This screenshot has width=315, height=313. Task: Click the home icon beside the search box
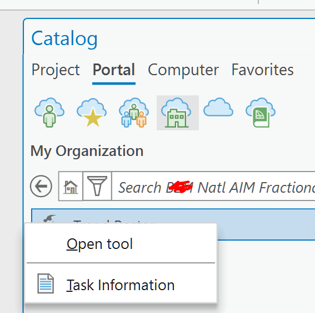(71, 187)
